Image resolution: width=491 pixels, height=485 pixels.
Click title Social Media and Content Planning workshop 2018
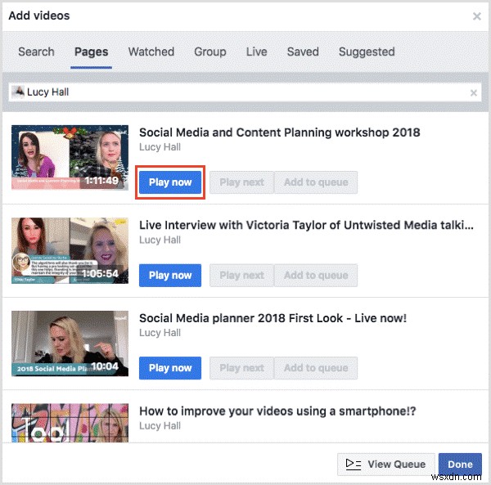[x=280, y=132]
